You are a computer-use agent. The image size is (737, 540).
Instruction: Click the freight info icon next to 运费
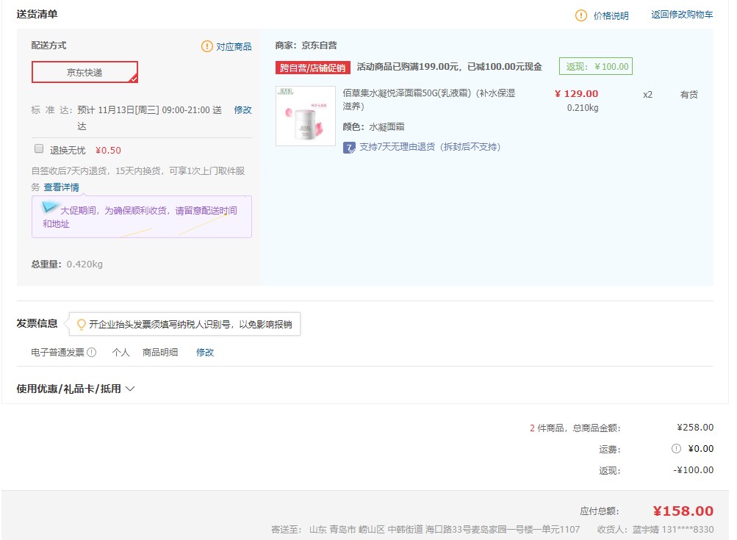(x=676, y=448)
